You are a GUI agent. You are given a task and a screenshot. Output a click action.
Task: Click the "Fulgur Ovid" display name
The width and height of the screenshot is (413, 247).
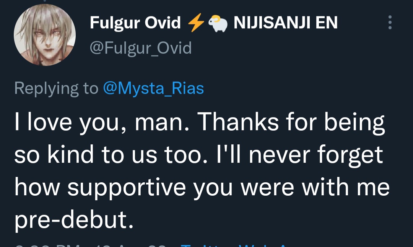point(135,23)
